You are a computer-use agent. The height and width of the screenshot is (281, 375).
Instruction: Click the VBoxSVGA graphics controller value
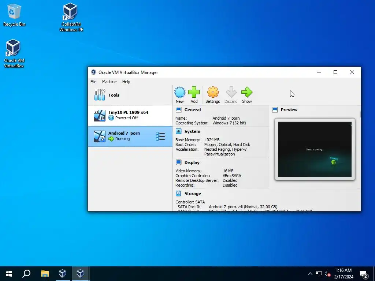click(232, 176)
